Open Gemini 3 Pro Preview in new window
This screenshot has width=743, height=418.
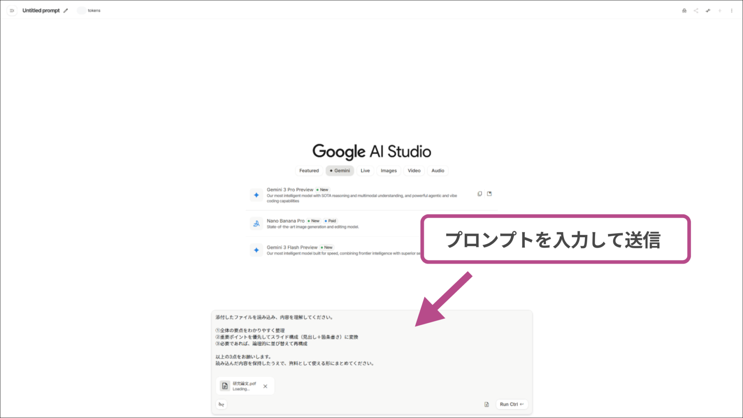tap(489, 194)
